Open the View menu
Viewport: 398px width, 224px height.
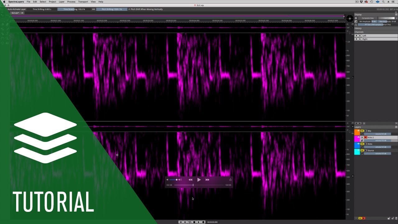coord(93,2)
